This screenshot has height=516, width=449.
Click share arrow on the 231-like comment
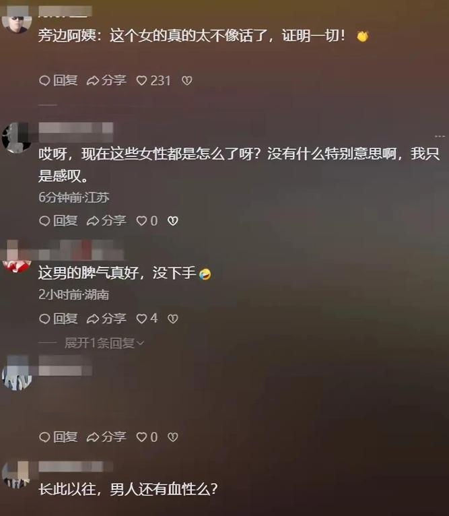pyautogui.click(x=106, y=80)
